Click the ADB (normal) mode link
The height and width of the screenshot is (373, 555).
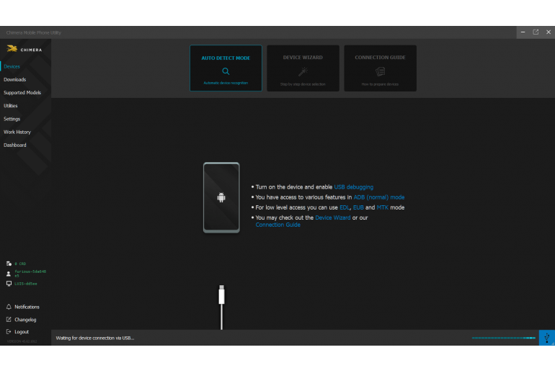(378, 197)
